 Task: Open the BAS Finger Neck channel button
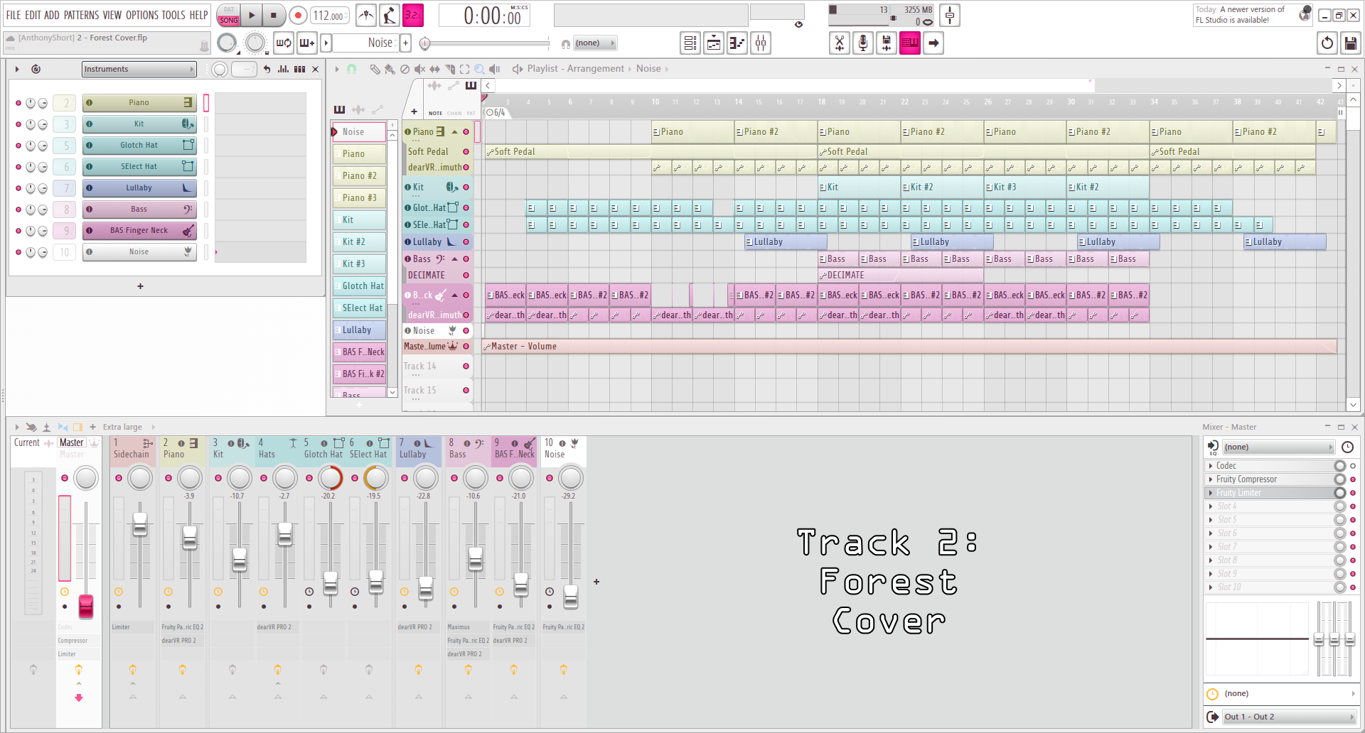[x=139, y=231]
